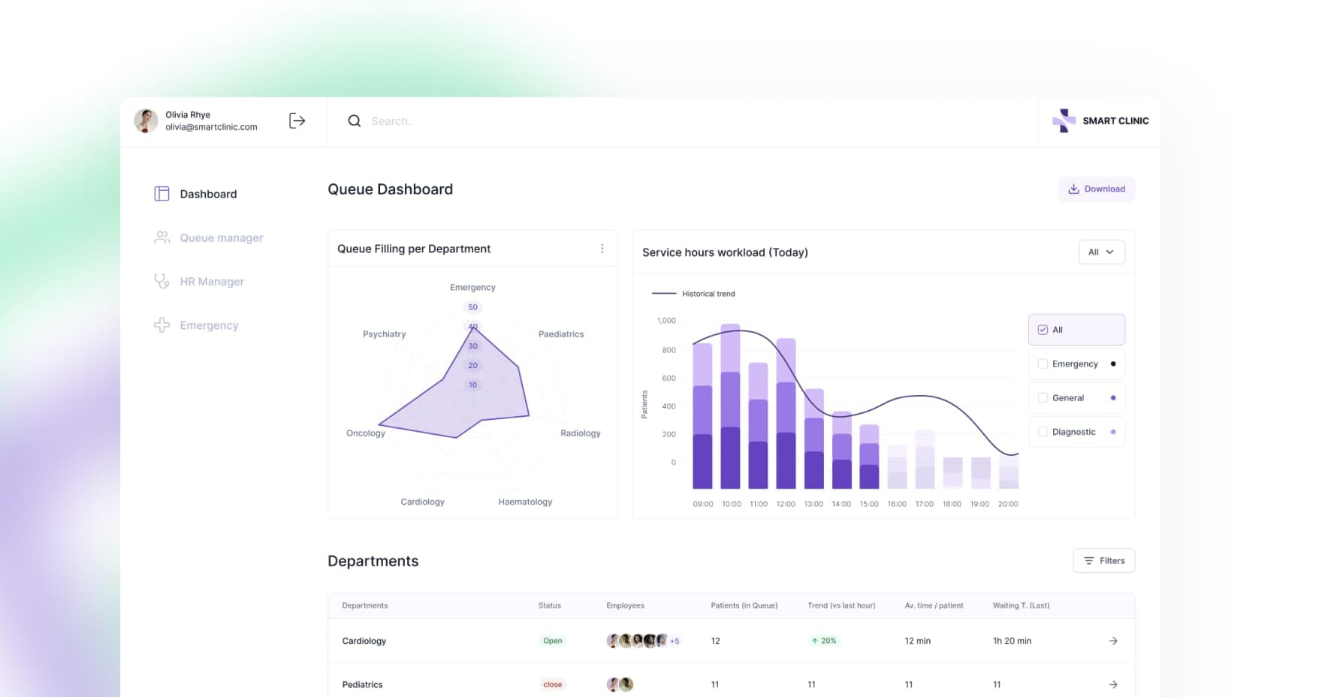Click the Dashboard layout icon

coord(161,194)
